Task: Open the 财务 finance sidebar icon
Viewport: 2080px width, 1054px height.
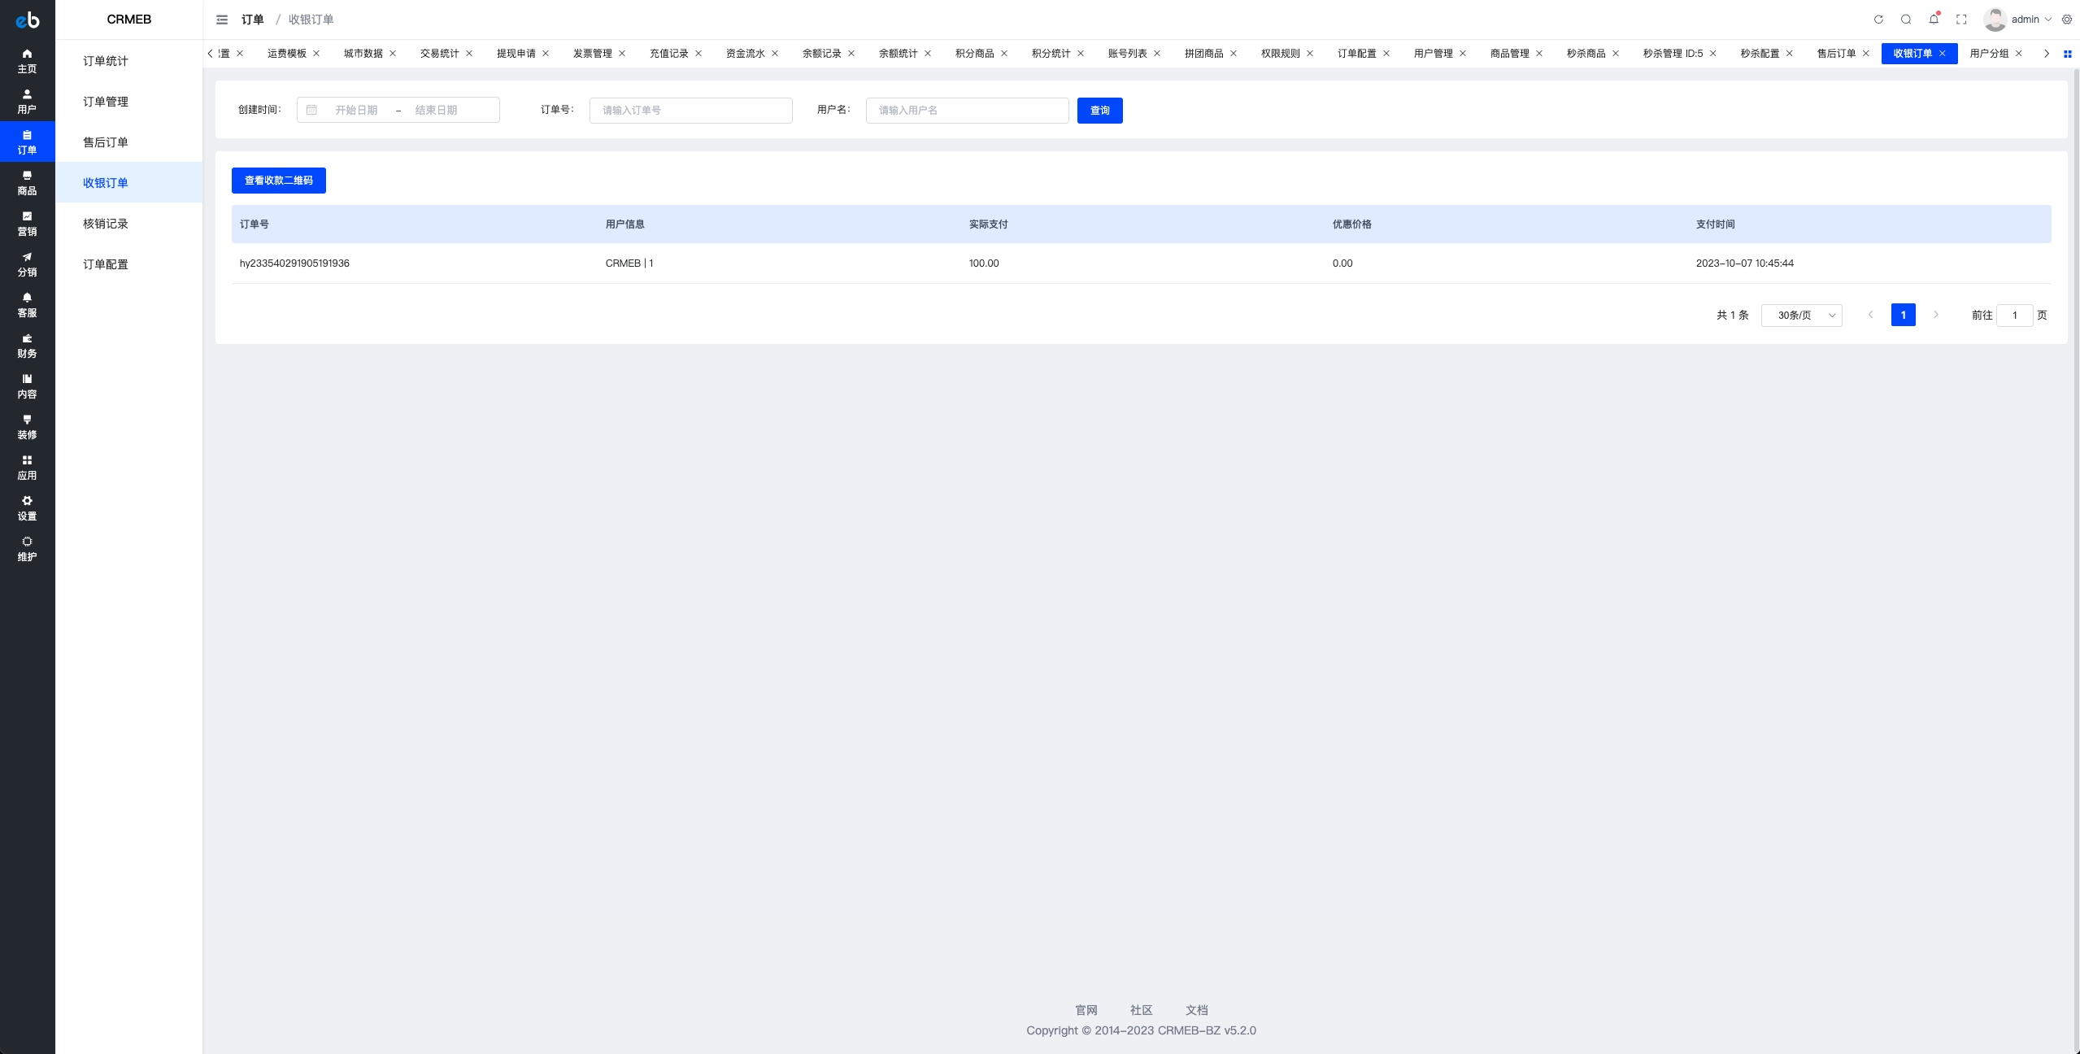Action: pos(27,346)
